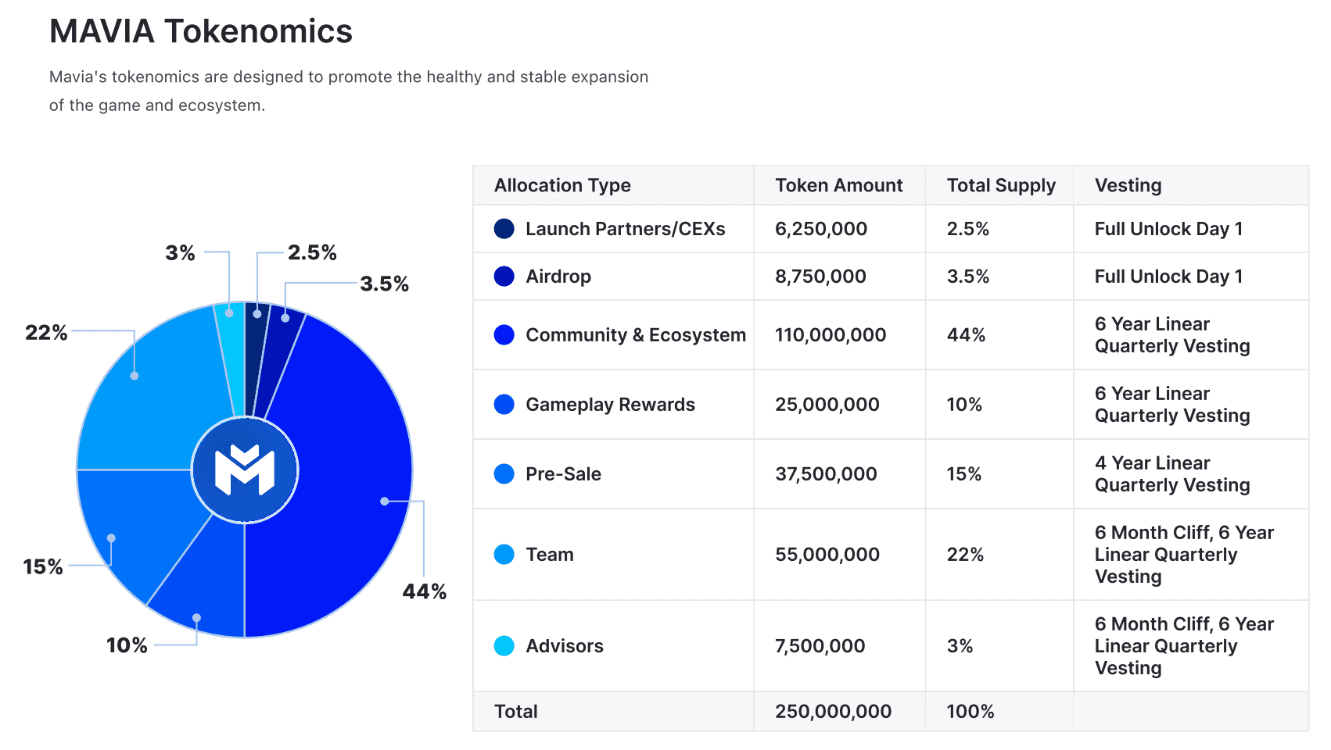This screenshot has height=750, width=1331.
Task: Select the 10% pie chart label
Action: coord(127,645)
